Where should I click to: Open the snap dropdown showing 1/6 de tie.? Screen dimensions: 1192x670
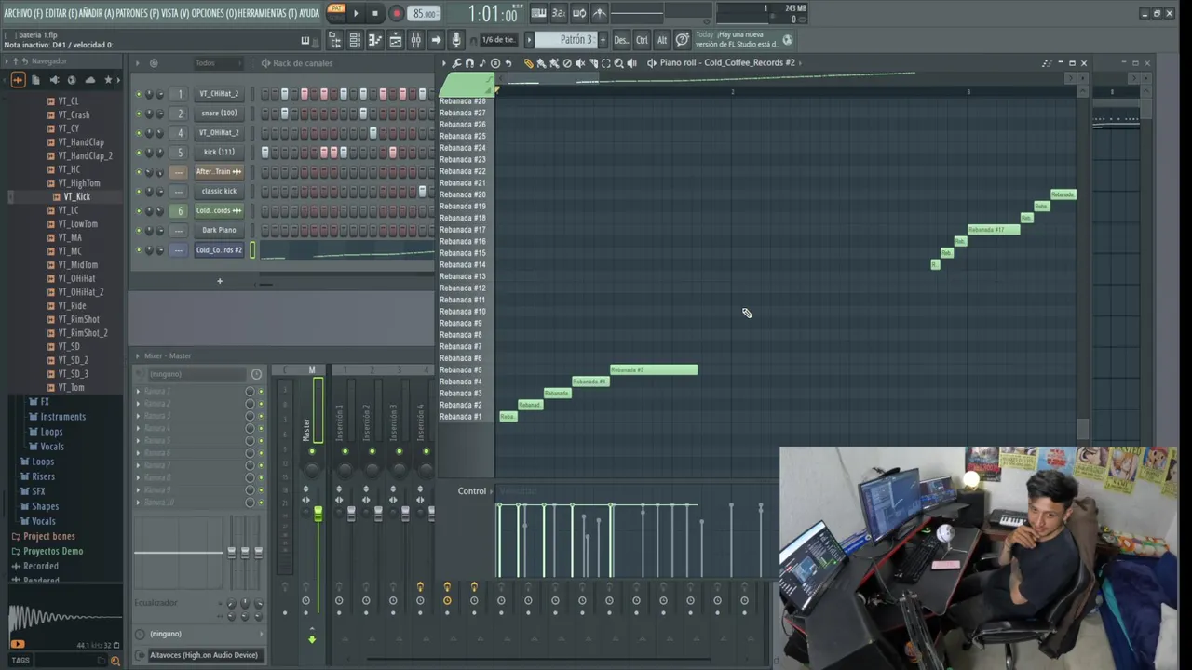(x=498, y=40)
